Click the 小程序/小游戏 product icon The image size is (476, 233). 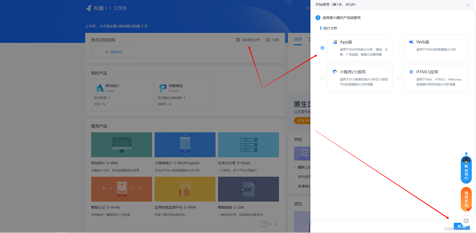[x=335, y=72]
